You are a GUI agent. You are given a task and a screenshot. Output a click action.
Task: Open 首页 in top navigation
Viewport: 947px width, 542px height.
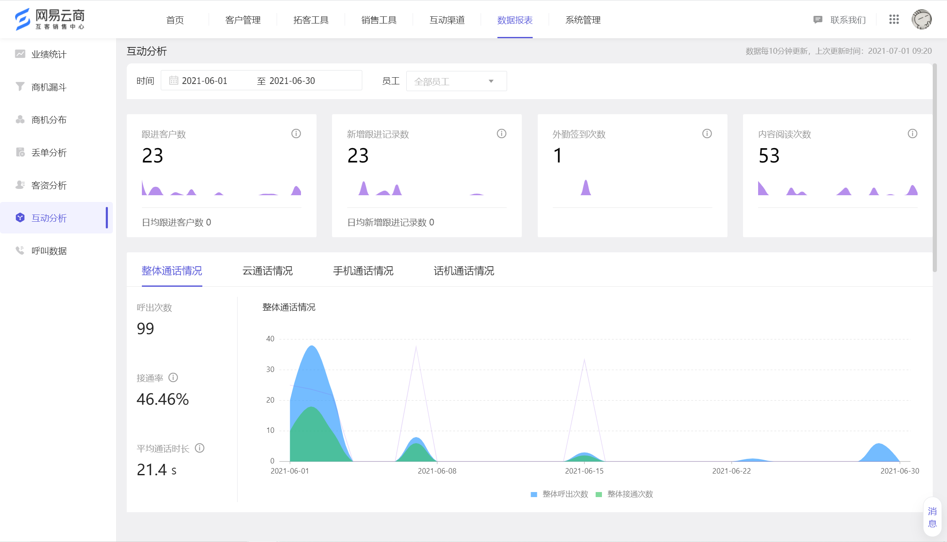175,20
